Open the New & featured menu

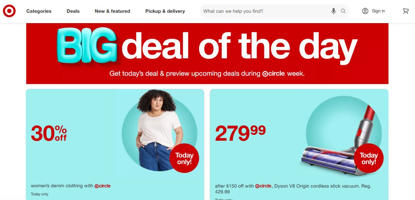(x=112, y=11)
